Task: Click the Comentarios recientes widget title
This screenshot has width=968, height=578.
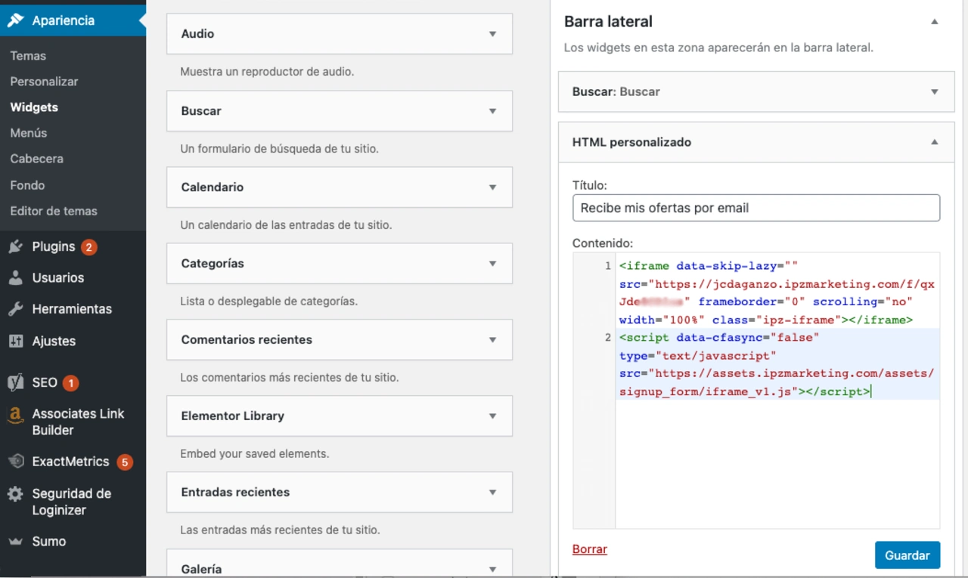Action: [247, 340]
